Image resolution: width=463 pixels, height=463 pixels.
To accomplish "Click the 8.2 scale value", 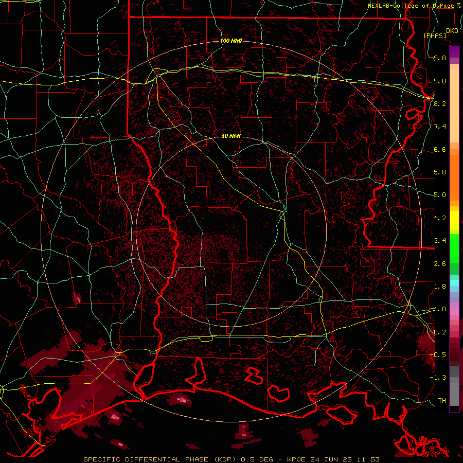I will pyautogui.click(x=440, y=103).
